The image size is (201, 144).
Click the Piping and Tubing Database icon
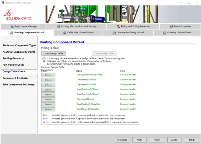point(118,26)
